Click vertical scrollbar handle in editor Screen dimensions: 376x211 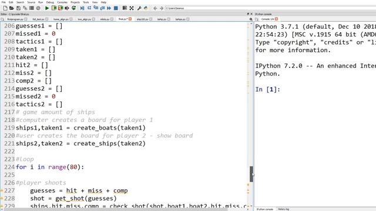click(x=251, y=174)
